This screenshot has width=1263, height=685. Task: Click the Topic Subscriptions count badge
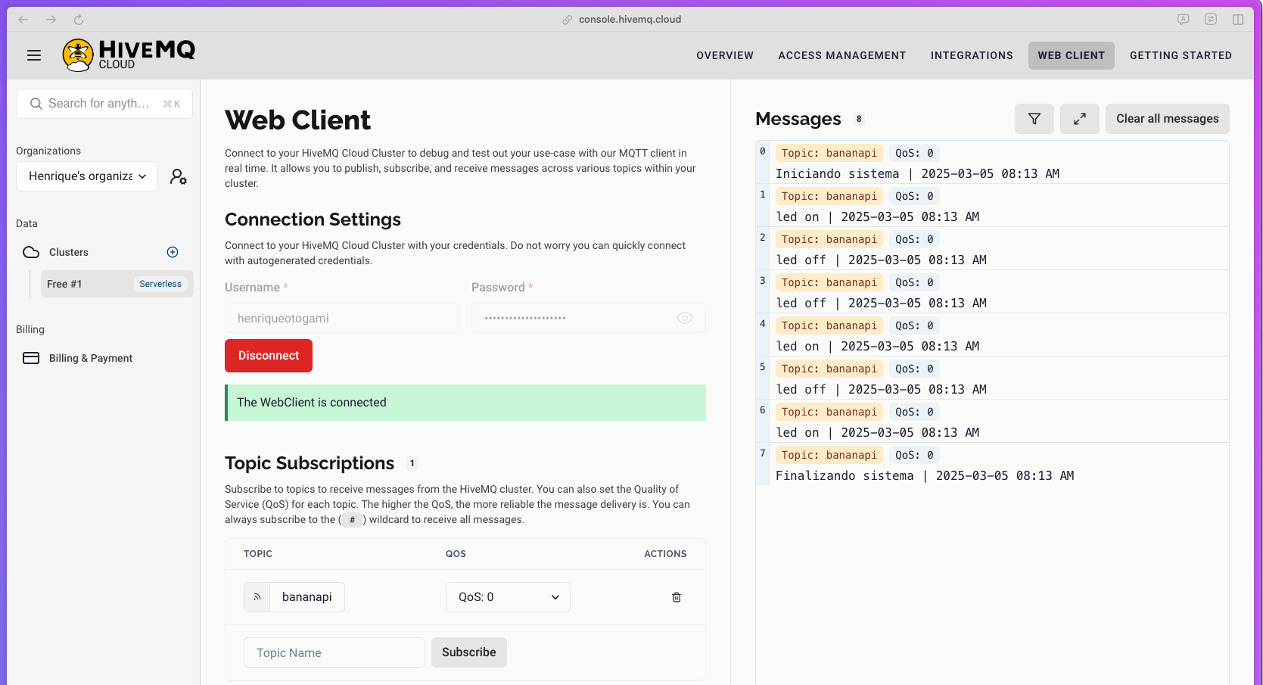[412, 463]
